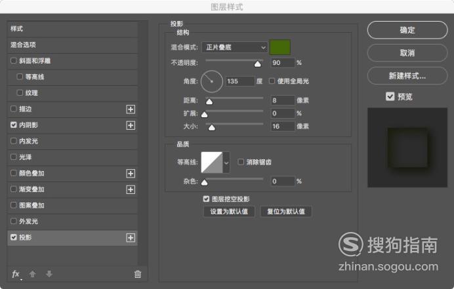Click the 大小 slider handle
This screenshot has width=454, height=289.
coord(212,127)
